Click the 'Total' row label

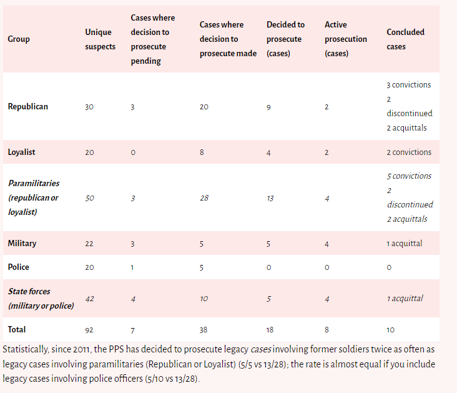coord(17,329)
